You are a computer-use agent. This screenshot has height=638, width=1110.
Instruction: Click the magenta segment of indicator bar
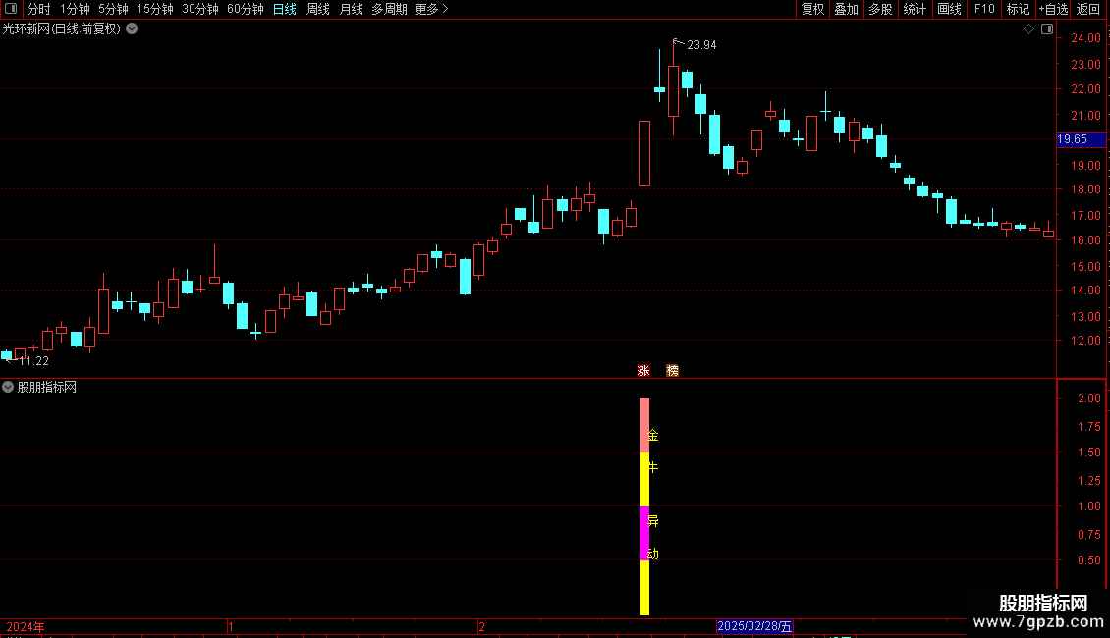[645, 533]
